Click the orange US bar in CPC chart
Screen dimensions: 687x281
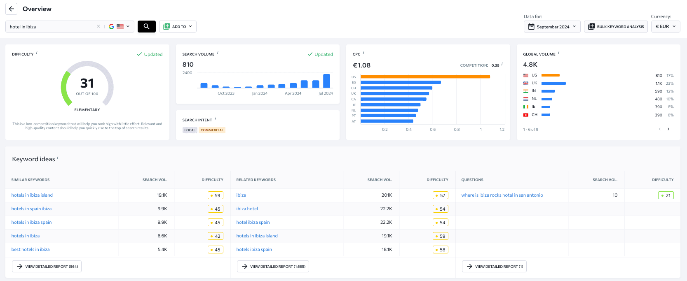pyautogui.click(x=425, y=77)
